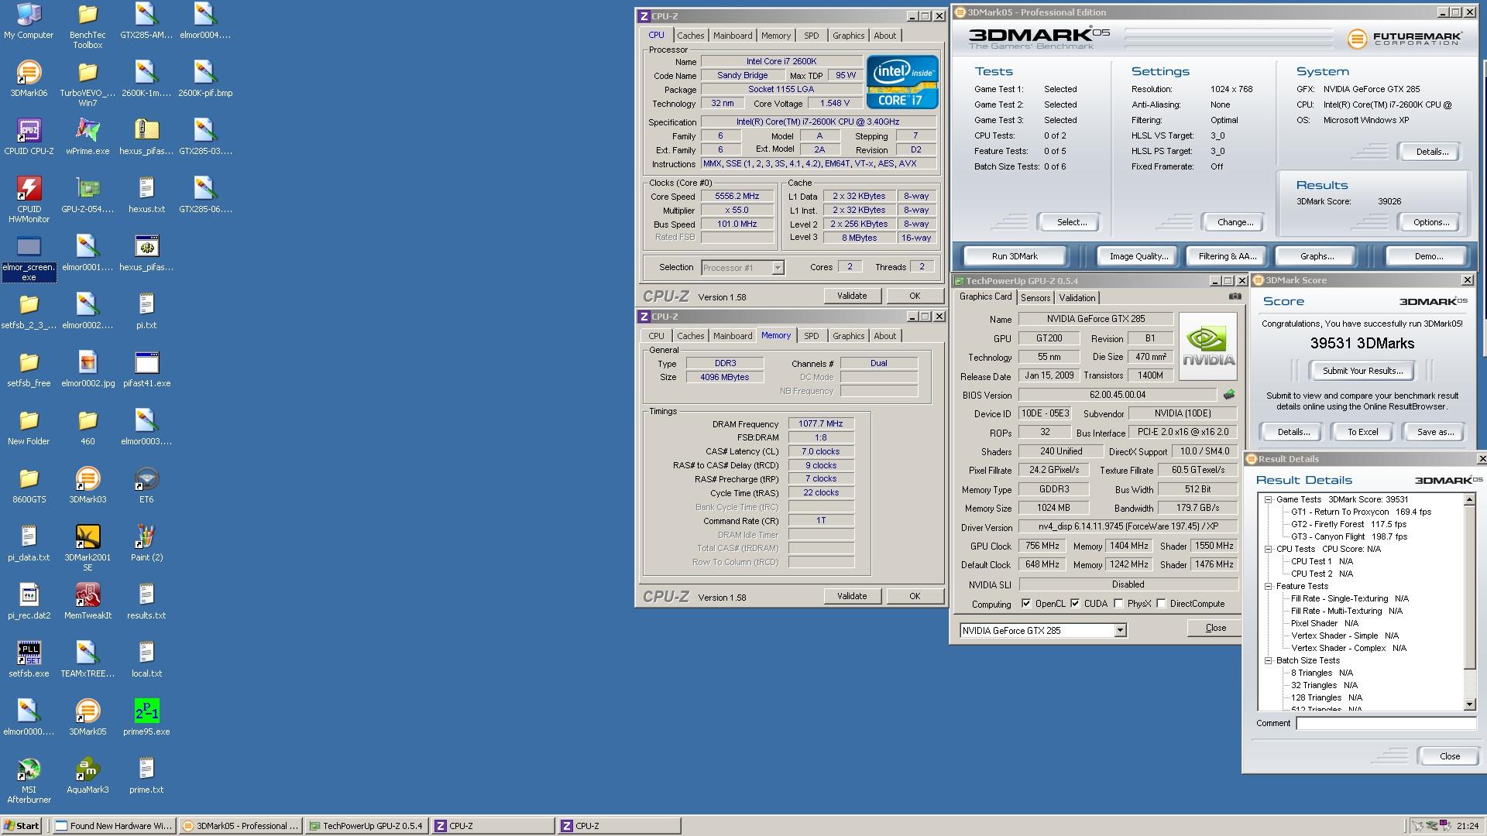Screen dimensions: 1487x836
Task: Collapse CPU Tests tree node
Action: coord(1269,549)
